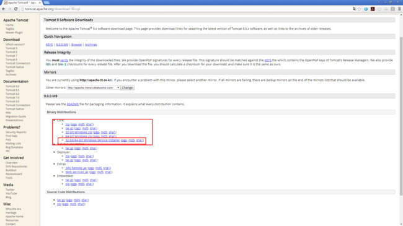This screenshot has height=226, width=403.
Task: Click the gray square extension icon near menu
Action: (x=392, y=9)
